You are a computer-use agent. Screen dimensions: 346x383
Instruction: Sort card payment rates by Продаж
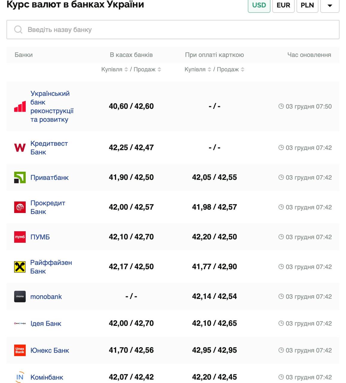click(x=243, y=69)
